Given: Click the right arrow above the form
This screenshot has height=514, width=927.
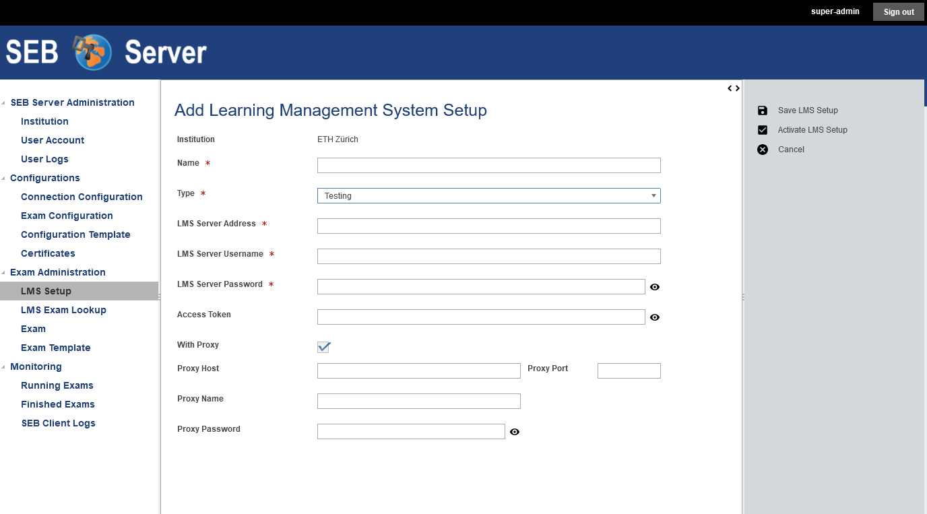Looking at the screenshot, I should point(738,88).
